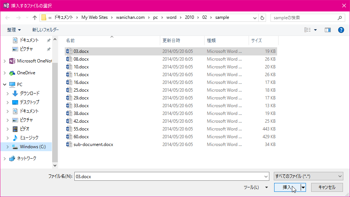Select the 25.docx Word icon
Screen dimensions: 350x197
pyautogui.click(x=69, y=90)
